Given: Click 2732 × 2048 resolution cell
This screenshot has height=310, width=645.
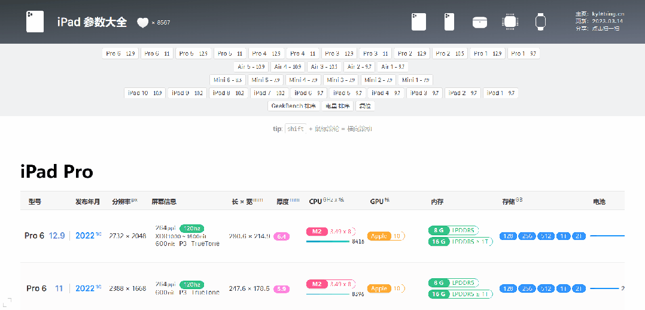Looking at the screenshot, I should [127, 236].
